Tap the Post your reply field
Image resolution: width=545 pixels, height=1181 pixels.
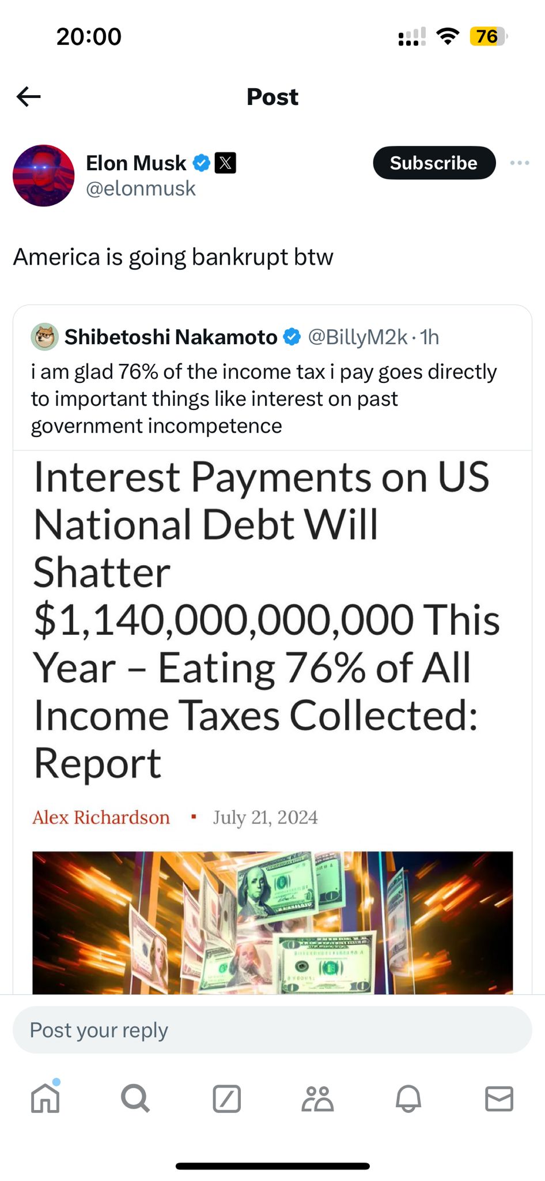[272, 1030]
